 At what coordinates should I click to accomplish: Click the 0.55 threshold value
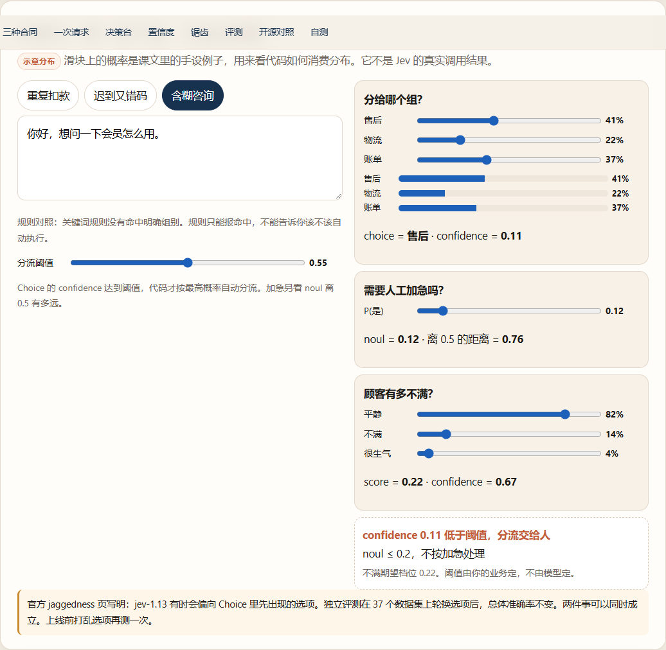point(318,263)
